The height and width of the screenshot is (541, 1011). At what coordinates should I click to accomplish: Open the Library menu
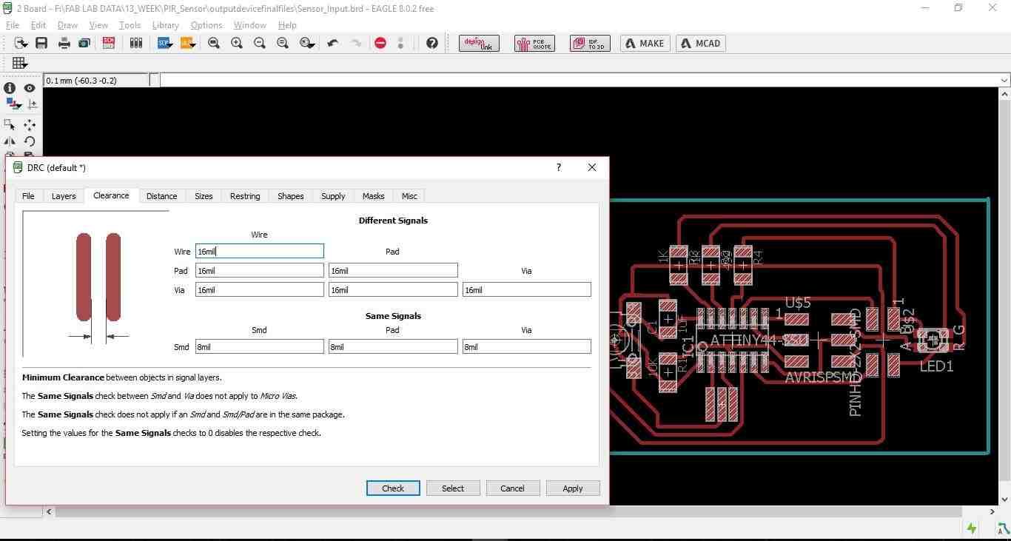[166, 25]
